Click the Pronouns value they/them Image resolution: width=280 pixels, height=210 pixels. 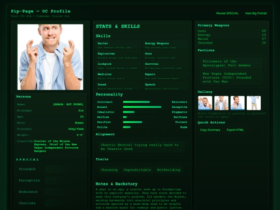pyautogui.click(x=76, y=129)
